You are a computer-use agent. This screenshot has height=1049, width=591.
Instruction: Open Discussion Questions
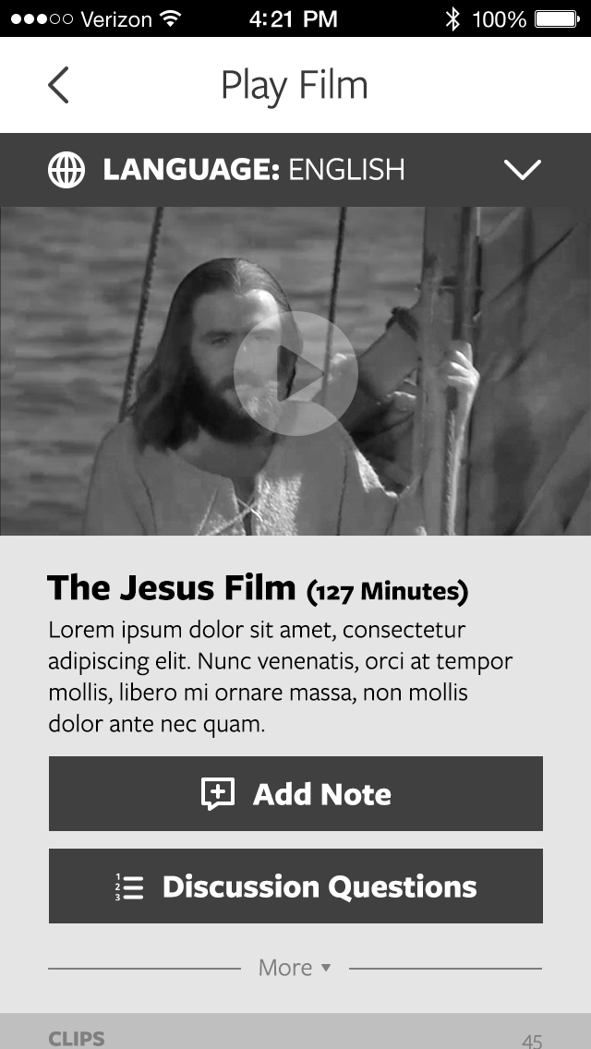295,886
